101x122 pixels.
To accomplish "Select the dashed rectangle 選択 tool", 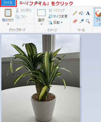I will (x=41, y=13).
